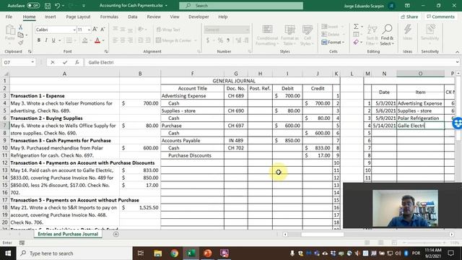Click the Format Painter brush icon
This screenshot has height=260, width=462.
[x=21, y=43]
